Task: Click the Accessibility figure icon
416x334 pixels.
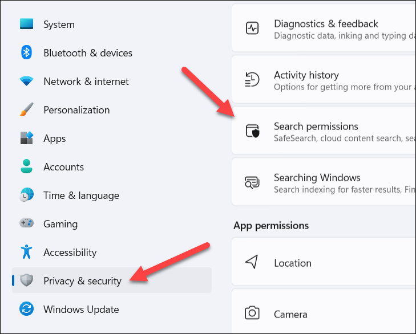Action: [27, 252]
